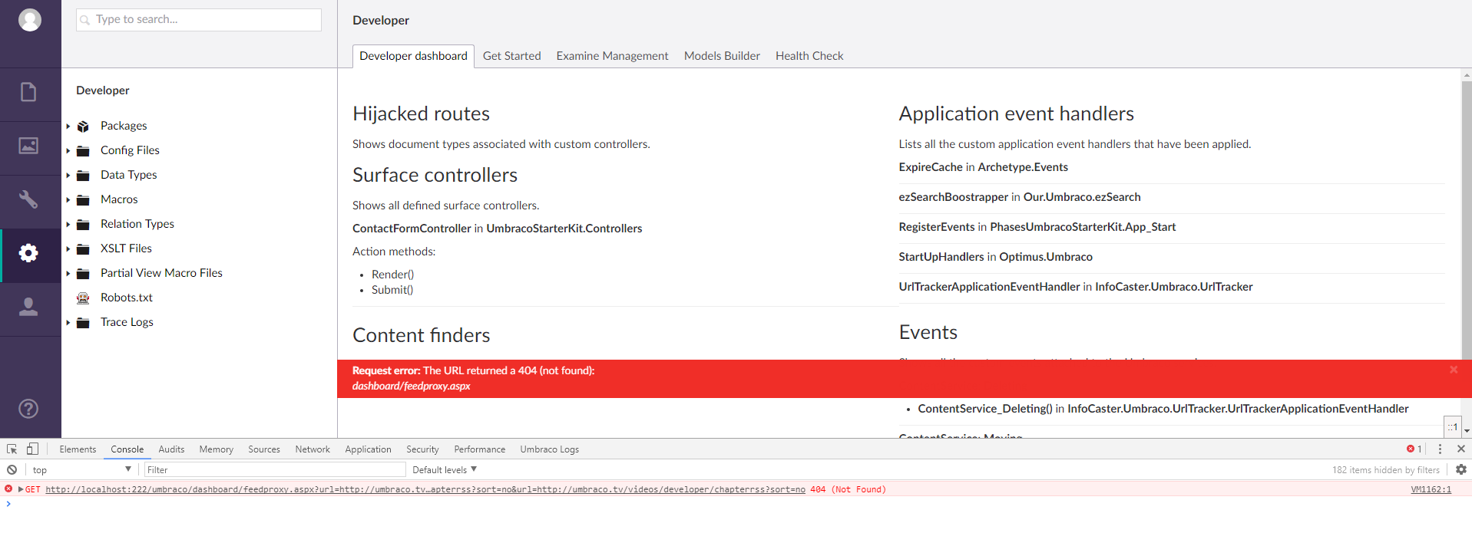Open the DevTools Memory tab

(x=216, y=449)
